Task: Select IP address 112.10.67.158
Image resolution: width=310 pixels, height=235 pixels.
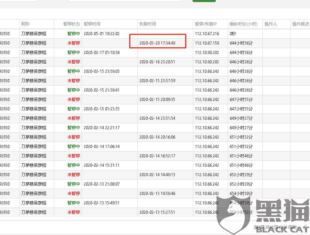Action: [x=207, y=43]
